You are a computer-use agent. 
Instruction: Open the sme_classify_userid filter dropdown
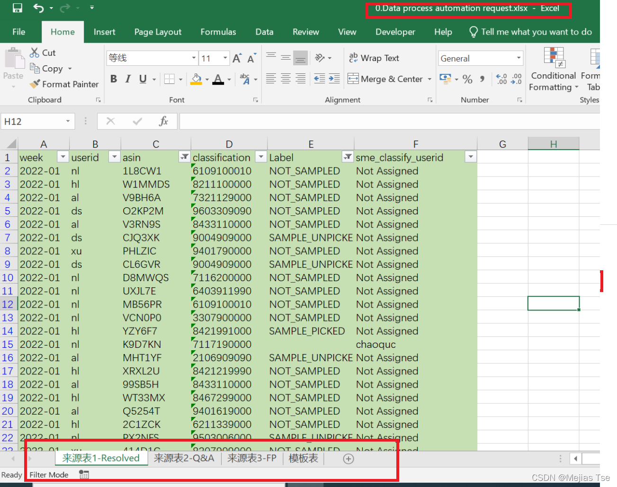pos(470,157)
